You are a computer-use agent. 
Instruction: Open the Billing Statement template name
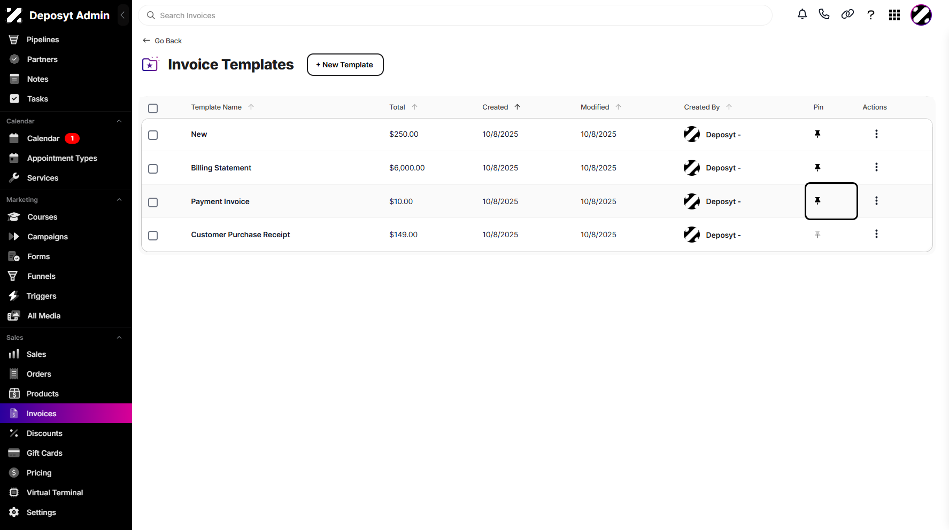pos(221,168)
